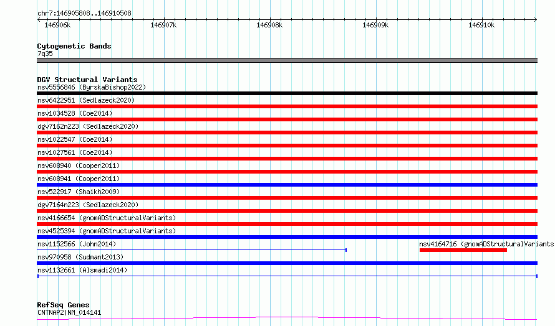
Task: Click the Cytogenetic Bands track title
Action: pos(74,46)
